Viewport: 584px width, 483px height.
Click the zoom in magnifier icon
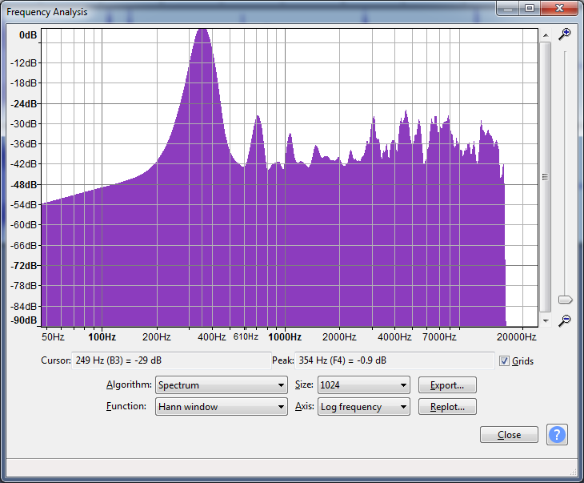point(565,34)
